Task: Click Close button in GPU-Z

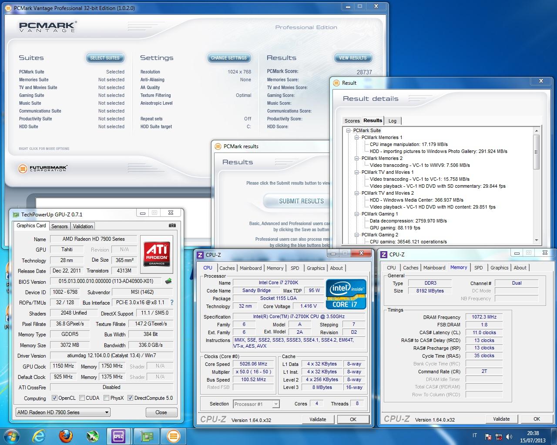Action: [161, 412]
